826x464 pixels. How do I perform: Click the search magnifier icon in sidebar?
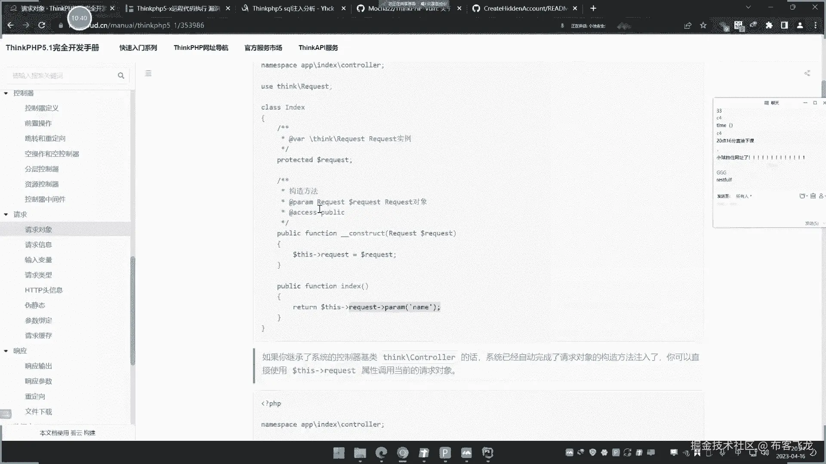(x=121, y=76)
